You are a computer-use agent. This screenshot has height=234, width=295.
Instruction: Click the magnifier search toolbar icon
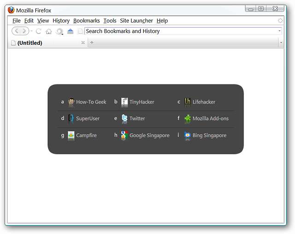coord(59,31)
